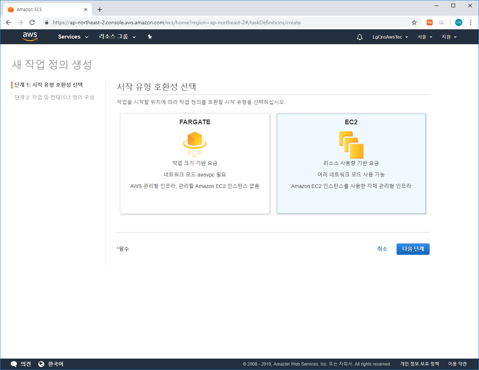Expand the 리소스 그룹 dropdown
Viewport: 479px width, 370px height.
[117, 37]
